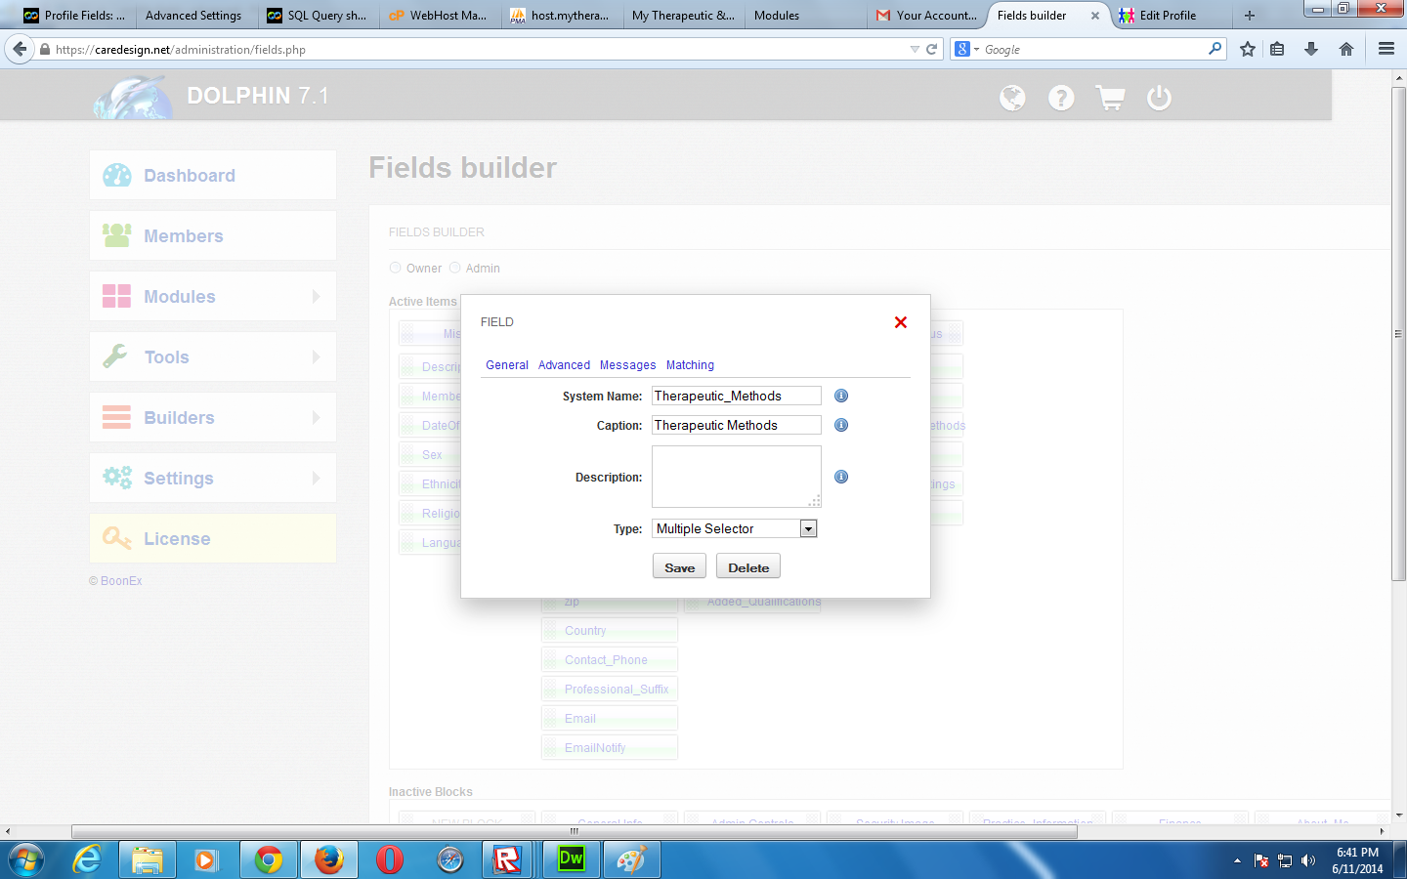Viewport: 1407px width, 879px height.
Task: Click into the Caption text field
Action: (736, 425)
